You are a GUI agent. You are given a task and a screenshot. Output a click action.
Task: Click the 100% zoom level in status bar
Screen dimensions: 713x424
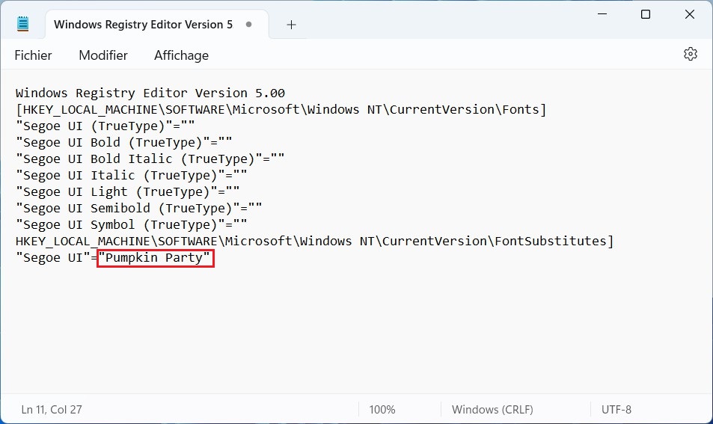382,410
